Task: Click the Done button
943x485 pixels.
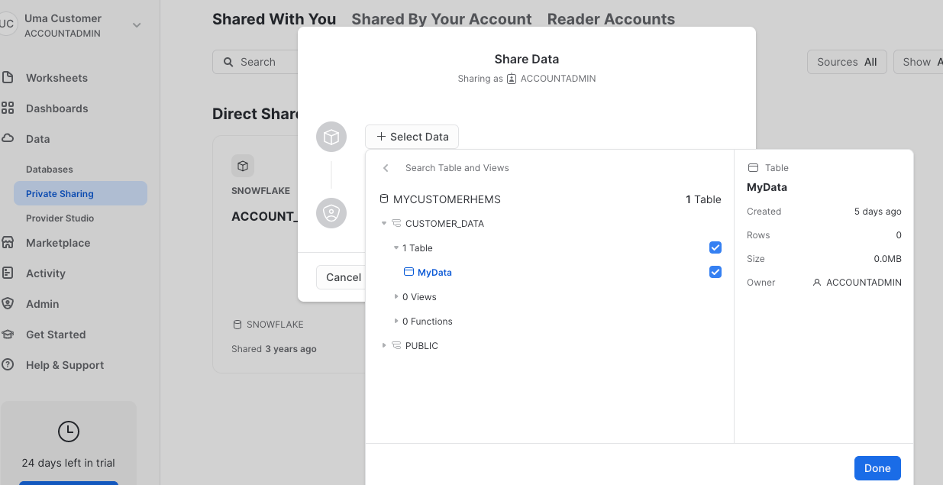Action: click(877, 468)
